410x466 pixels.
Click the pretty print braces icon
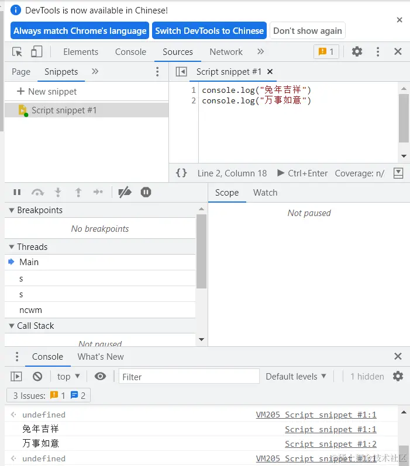(181, 173)
